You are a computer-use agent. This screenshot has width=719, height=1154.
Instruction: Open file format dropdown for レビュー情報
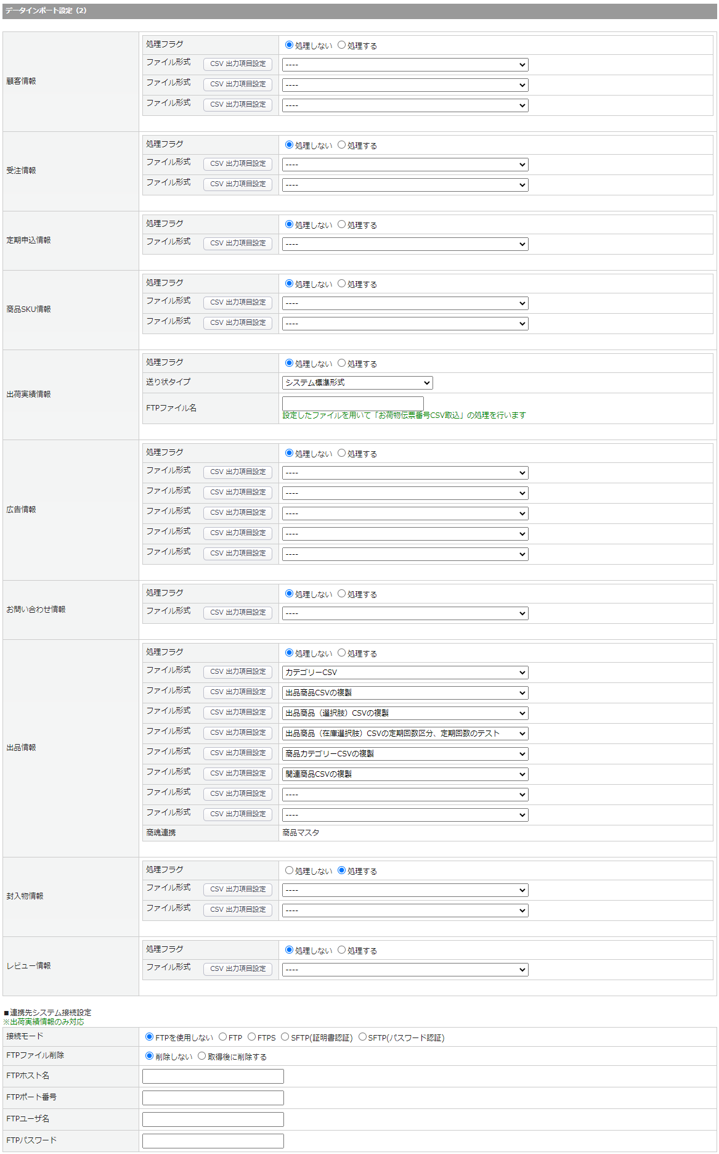coord(405,970)
